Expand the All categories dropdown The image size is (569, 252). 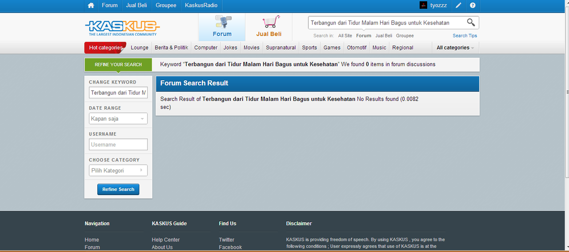pyautogui.click(x=455, y=47)
